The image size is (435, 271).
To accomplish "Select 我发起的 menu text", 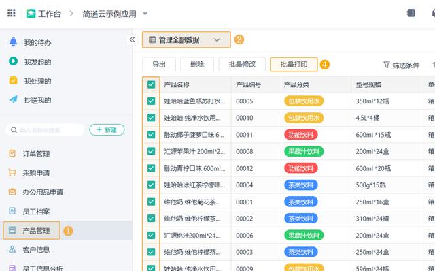I will (x=37, y=62).
